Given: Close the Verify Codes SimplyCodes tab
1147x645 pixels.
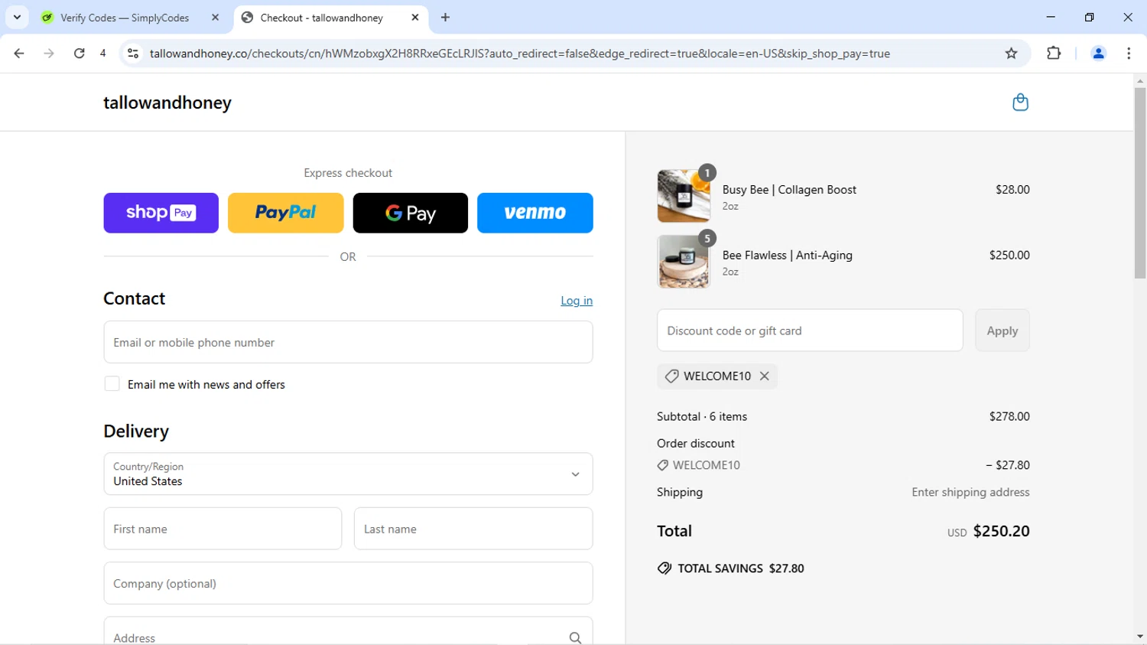Looking at the screenshot, I should (215, 17).
